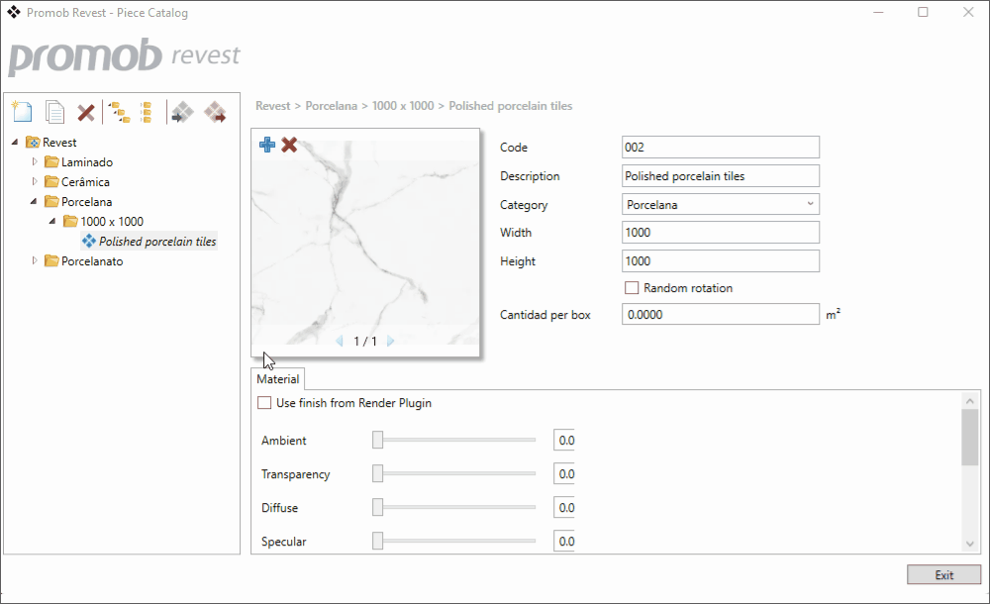Expand the Laminado folder in the tree

[x=36, y=161]
